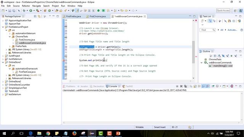
Task: Collapse webBrowserCommands node in Outline
Action: pos(202,62)
